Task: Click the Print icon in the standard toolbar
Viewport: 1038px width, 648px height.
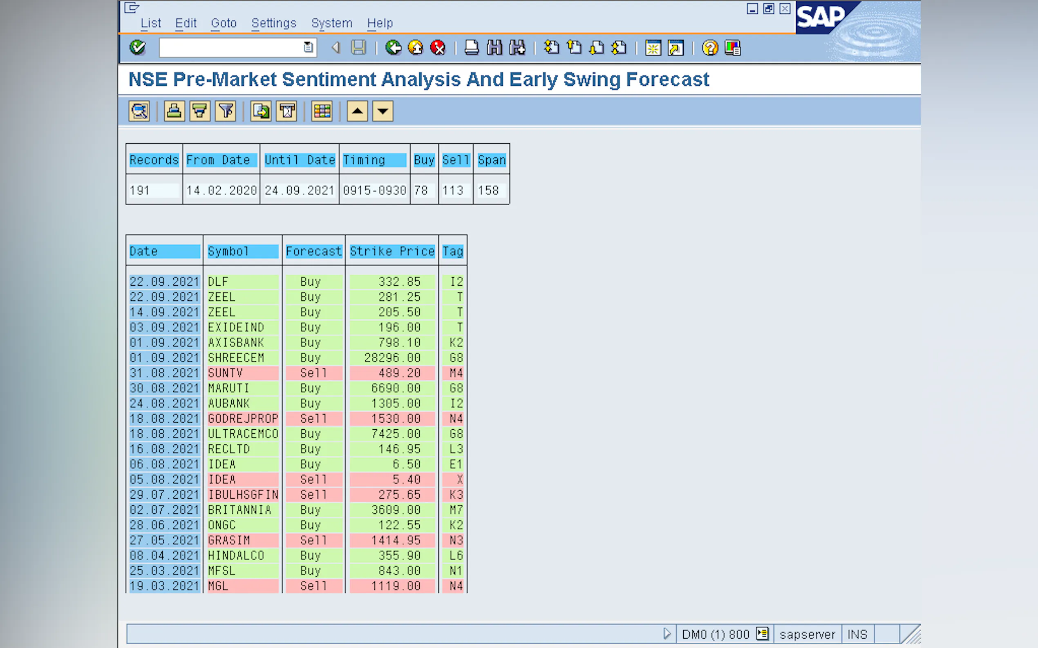Action: (x=472, y=48)
